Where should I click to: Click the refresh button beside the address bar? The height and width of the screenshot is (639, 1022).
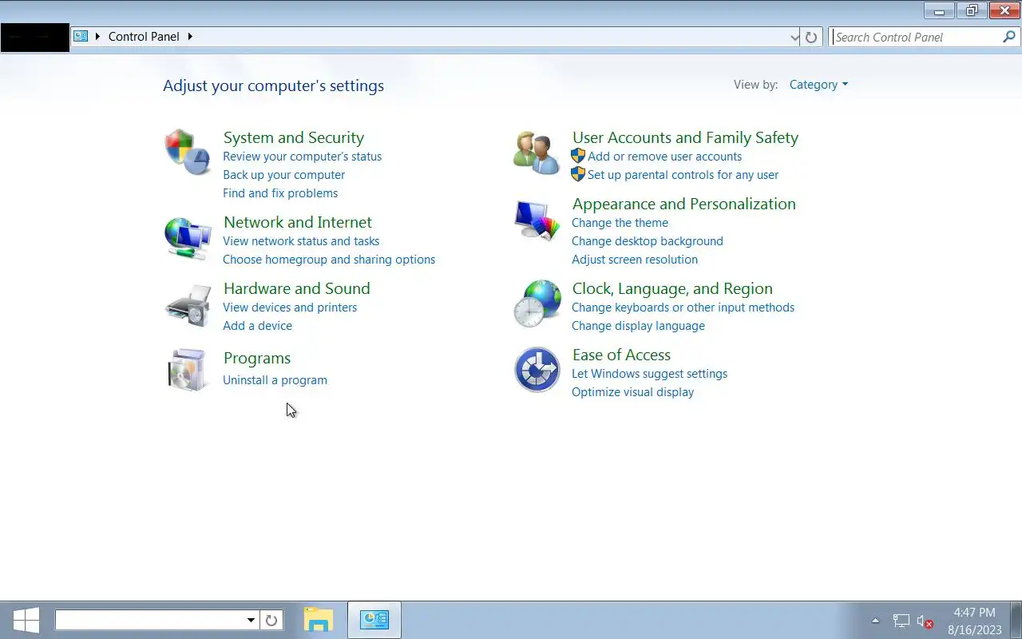click(811, 37)
